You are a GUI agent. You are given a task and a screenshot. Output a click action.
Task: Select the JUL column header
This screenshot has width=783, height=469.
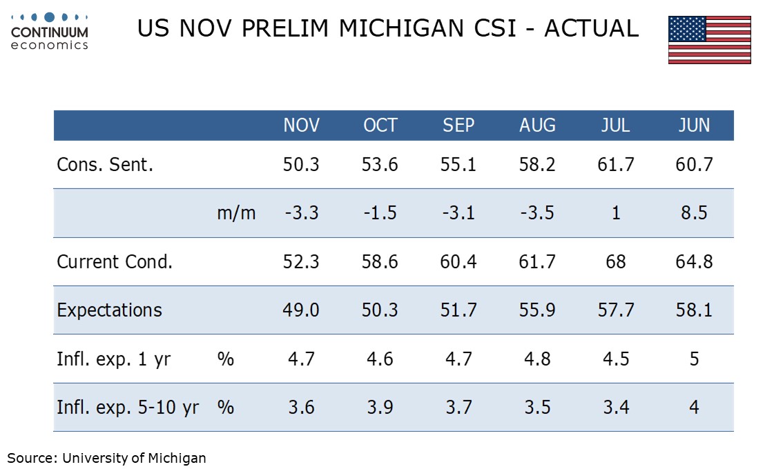pos(615,125)
